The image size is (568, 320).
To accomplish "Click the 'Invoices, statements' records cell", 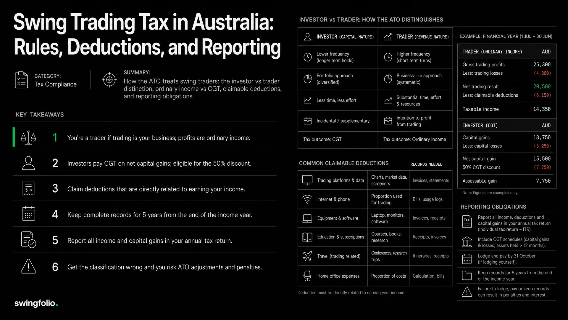I will tap(431, 180).
